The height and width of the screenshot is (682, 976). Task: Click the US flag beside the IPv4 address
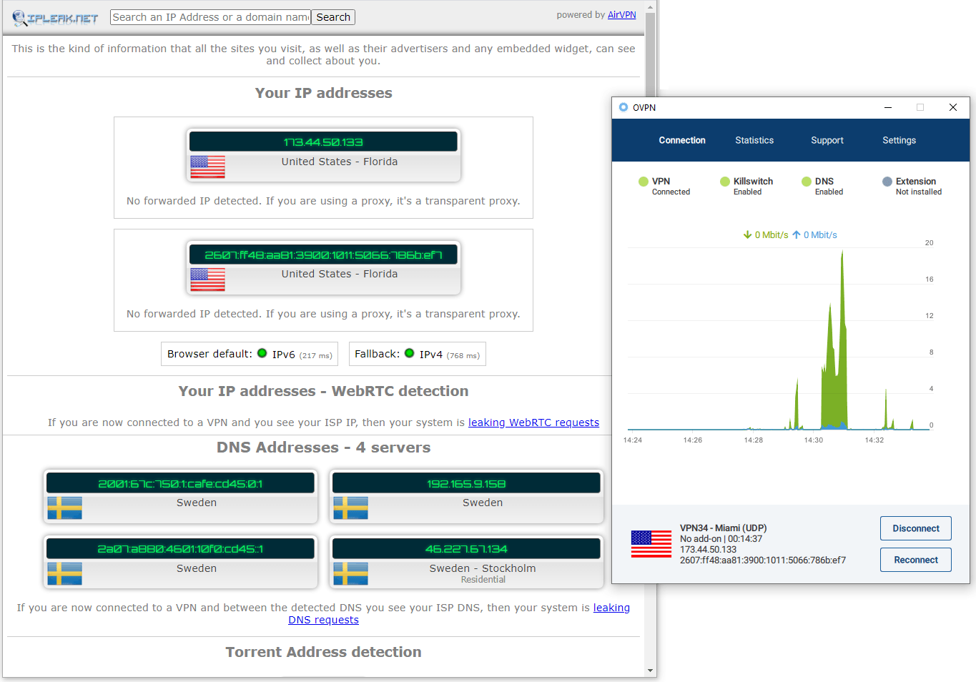pos(207,167)
